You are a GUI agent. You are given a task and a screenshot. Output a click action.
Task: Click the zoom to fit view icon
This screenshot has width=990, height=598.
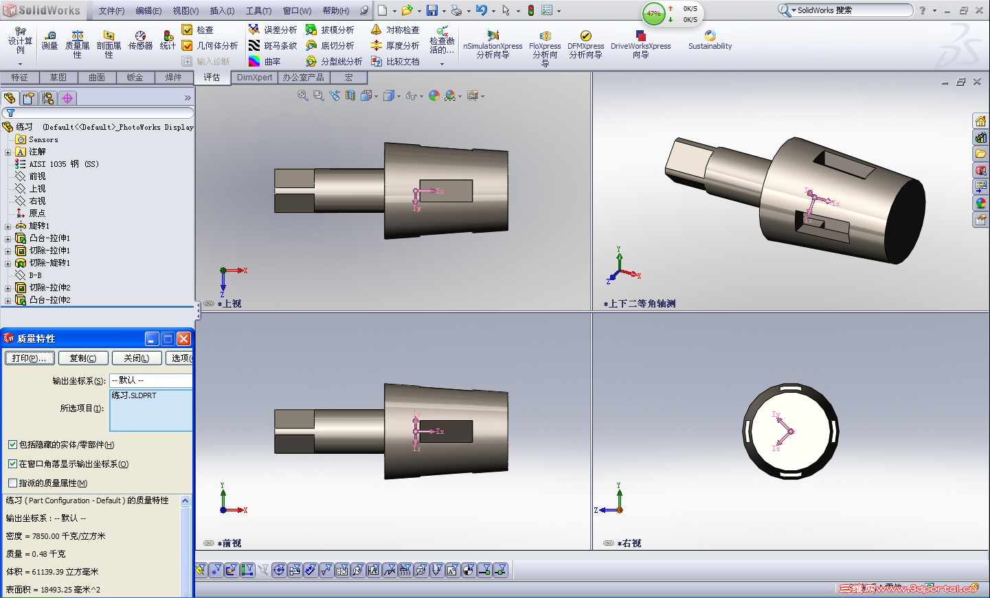point(303,96)
